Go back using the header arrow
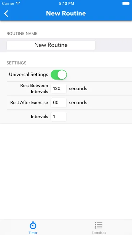Image resolution: width=132 pixels, height=235 pixels. point(6,14)
